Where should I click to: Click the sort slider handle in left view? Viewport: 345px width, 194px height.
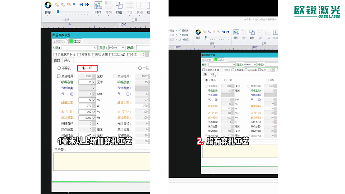[x=58, y=12]
